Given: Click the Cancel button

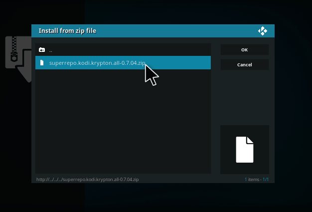Looking at the screenshot, I should click(x=245, y=65).
